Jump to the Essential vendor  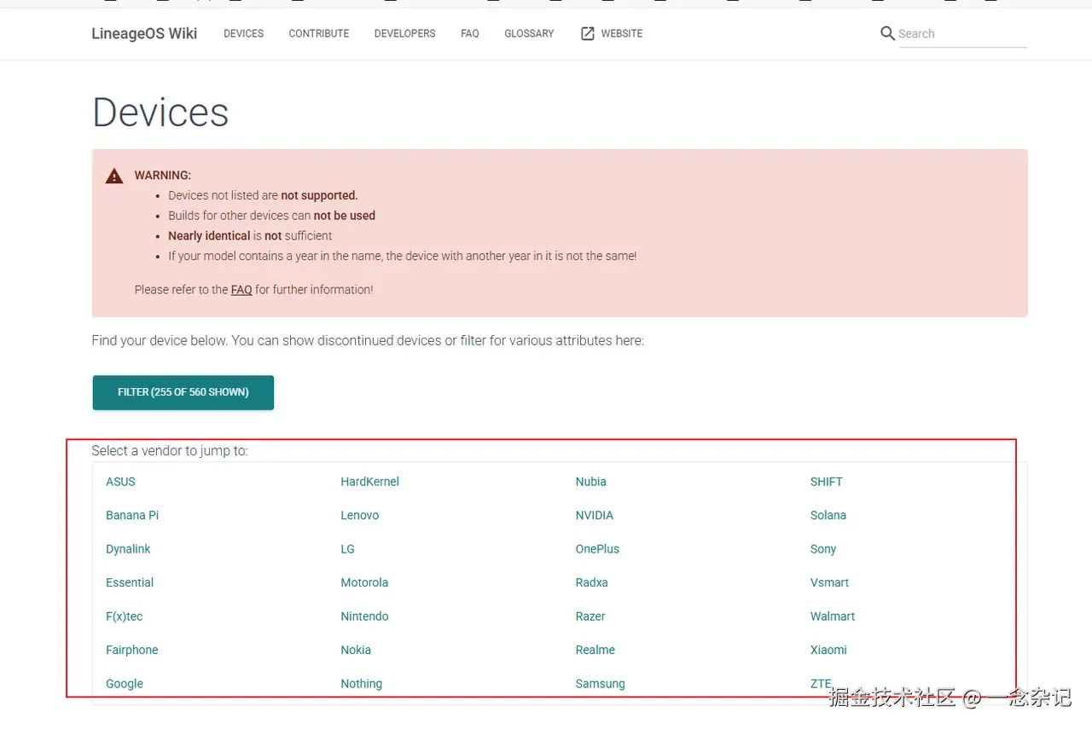point(130,582)
